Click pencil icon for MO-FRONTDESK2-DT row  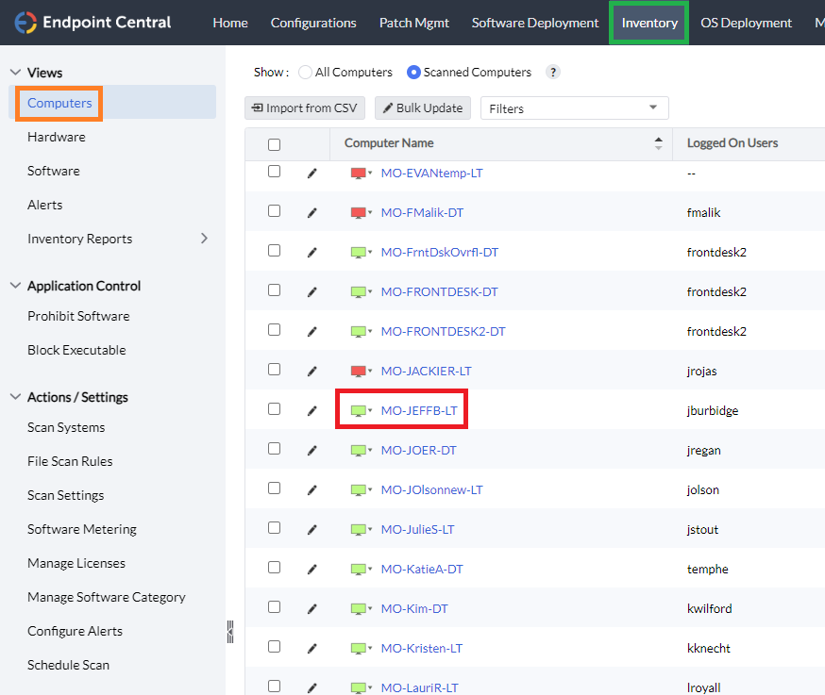point(312,331)
